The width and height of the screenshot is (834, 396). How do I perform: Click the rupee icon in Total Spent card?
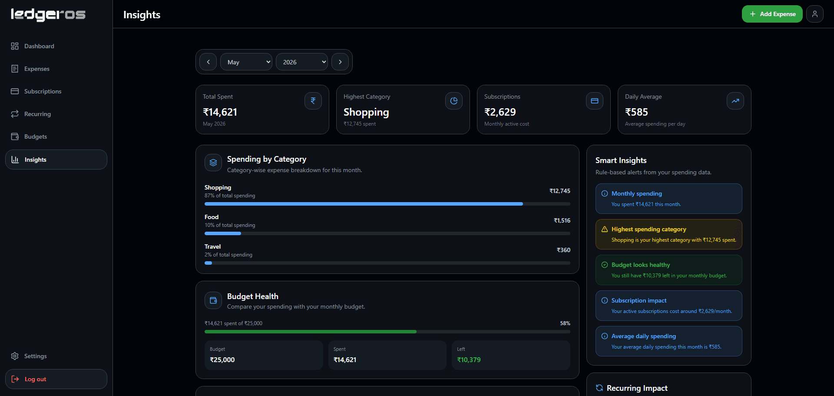[313, 101]
